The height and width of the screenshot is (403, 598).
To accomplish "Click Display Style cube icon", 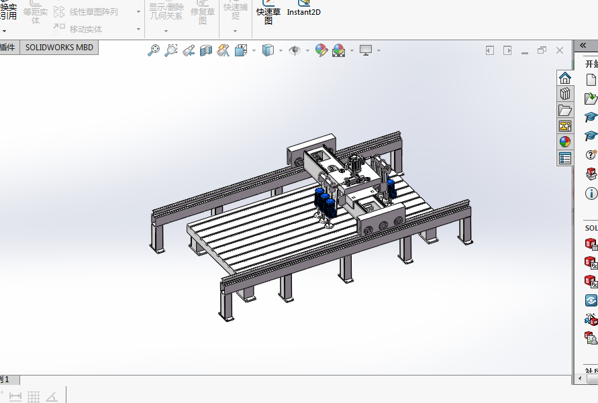I will [268, 50].
